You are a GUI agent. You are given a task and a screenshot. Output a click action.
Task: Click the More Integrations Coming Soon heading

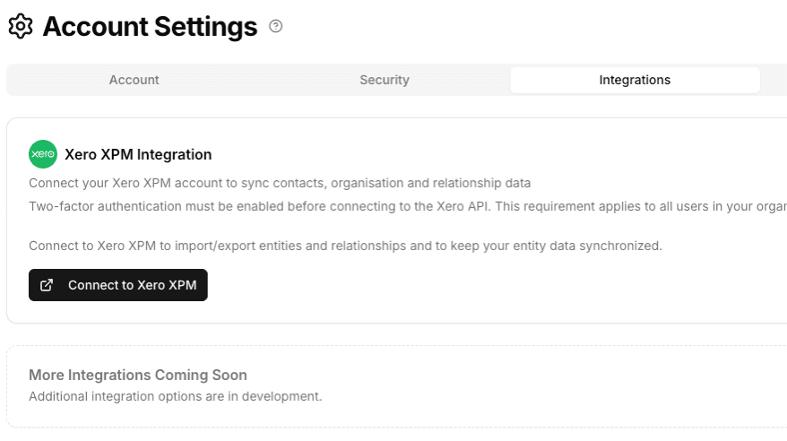[138, 375]
